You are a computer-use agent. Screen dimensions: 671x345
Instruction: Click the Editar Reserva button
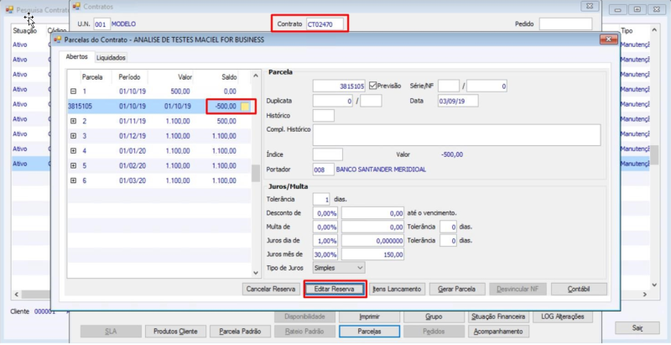pyautogui.click(x=334, y=289)
